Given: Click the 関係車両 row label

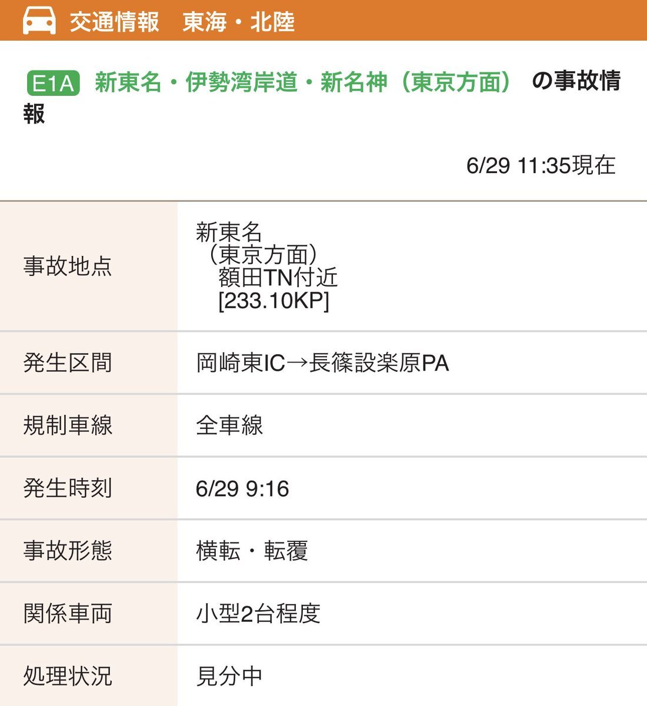Looking at the screenshot, I should [68, 614].
